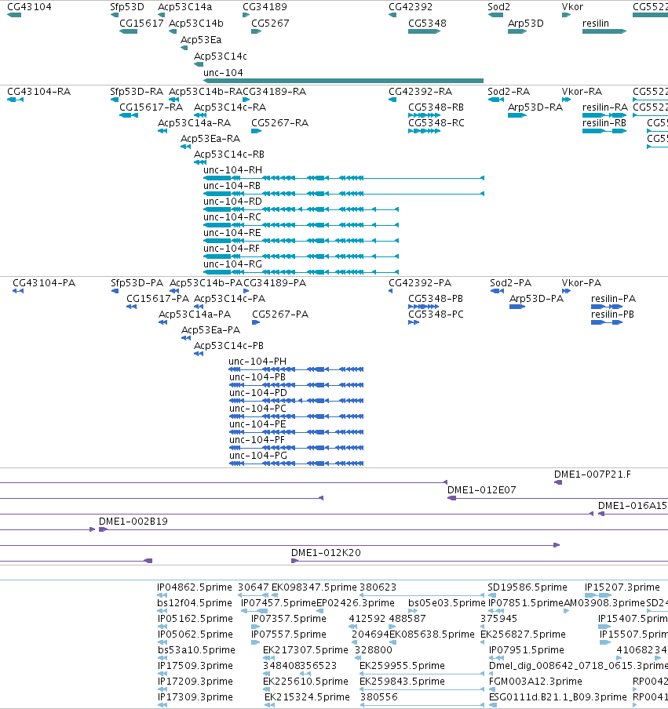Click the EK259955.5prime EST label
668x709 pixels.
[x=402, y=666]
